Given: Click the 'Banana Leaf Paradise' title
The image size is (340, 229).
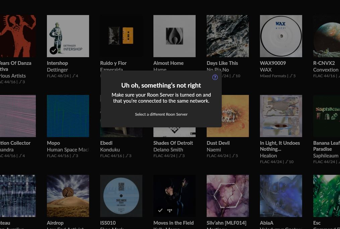Looking at the screenshot, I should point(327,146).
